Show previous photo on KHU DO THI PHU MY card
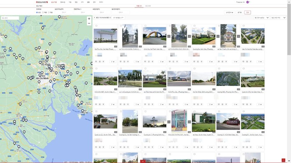This screenshot has width=291, height=163. point(169,122)
